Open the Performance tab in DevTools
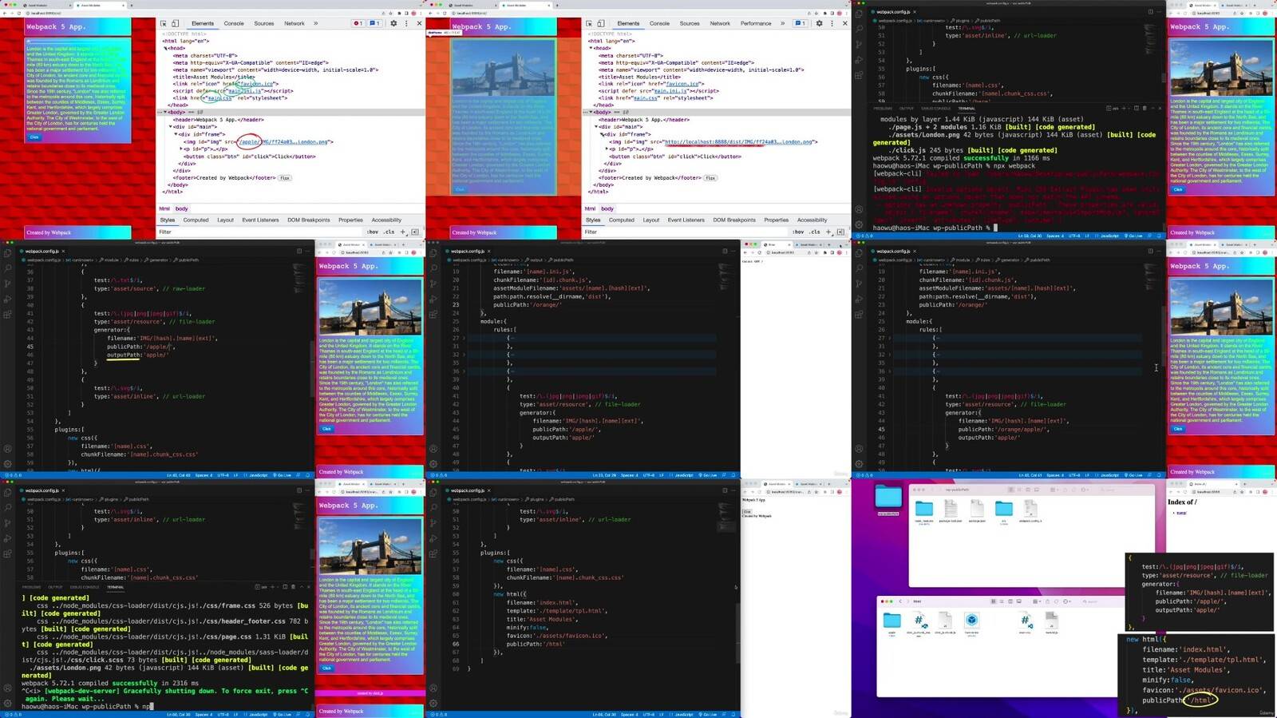 click(756, 23)
